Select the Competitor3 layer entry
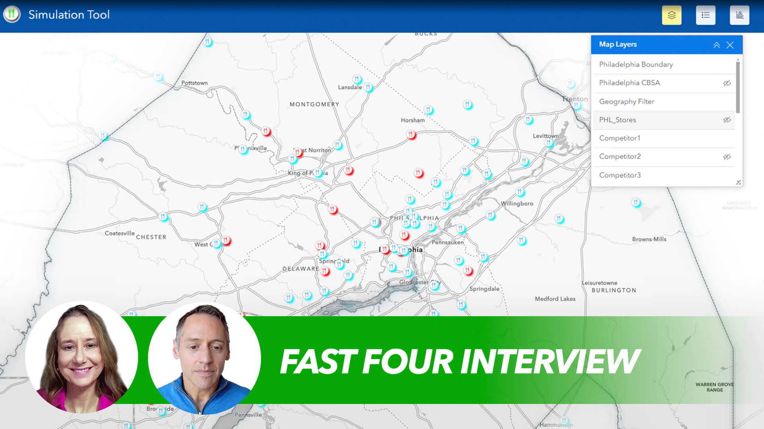The image size is (764, 429). click(620, 174)
